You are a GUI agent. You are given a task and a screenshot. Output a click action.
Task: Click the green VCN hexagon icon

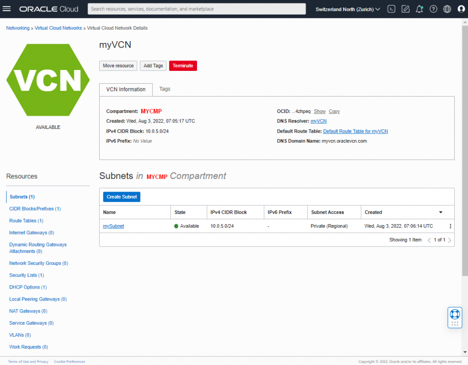click(48, 80)
